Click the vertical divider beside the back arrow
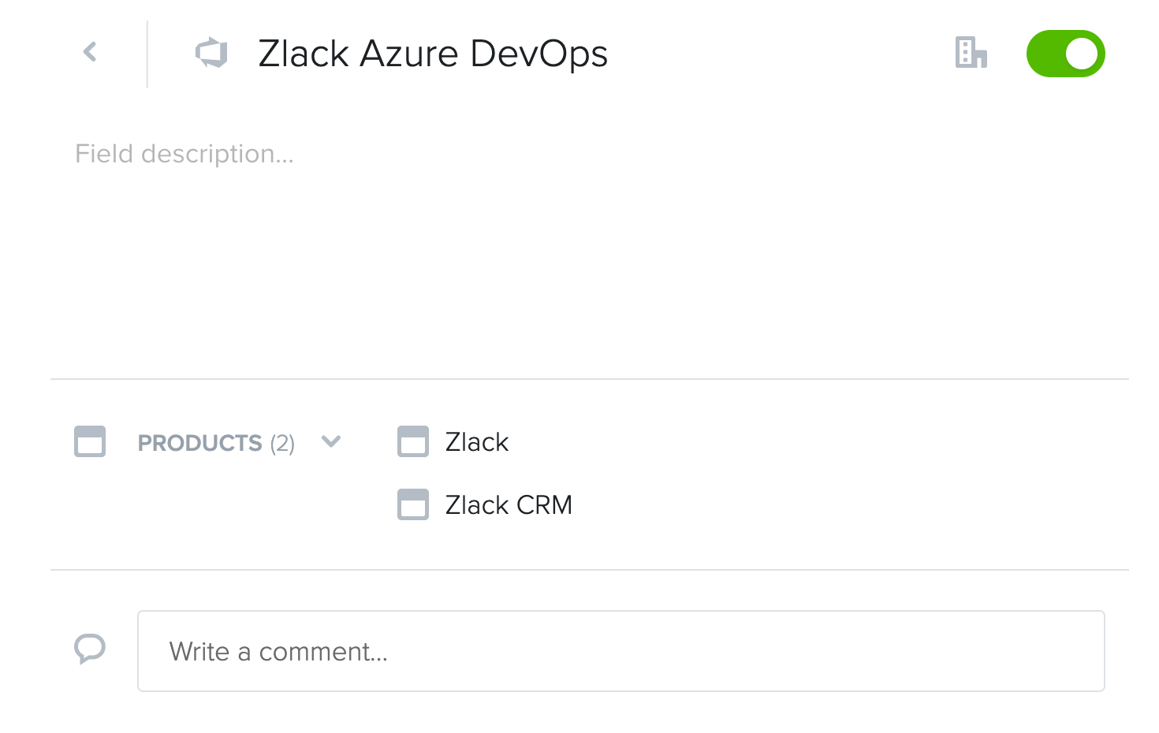This screenshot has width=1159, height=733. 147,54
